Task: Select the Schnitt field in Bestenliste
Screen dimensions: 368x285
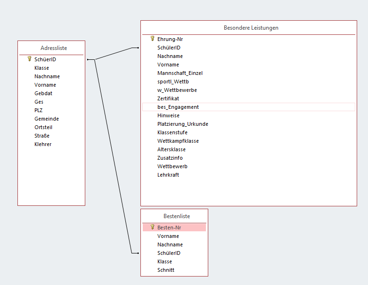Action: click(165, 270)
